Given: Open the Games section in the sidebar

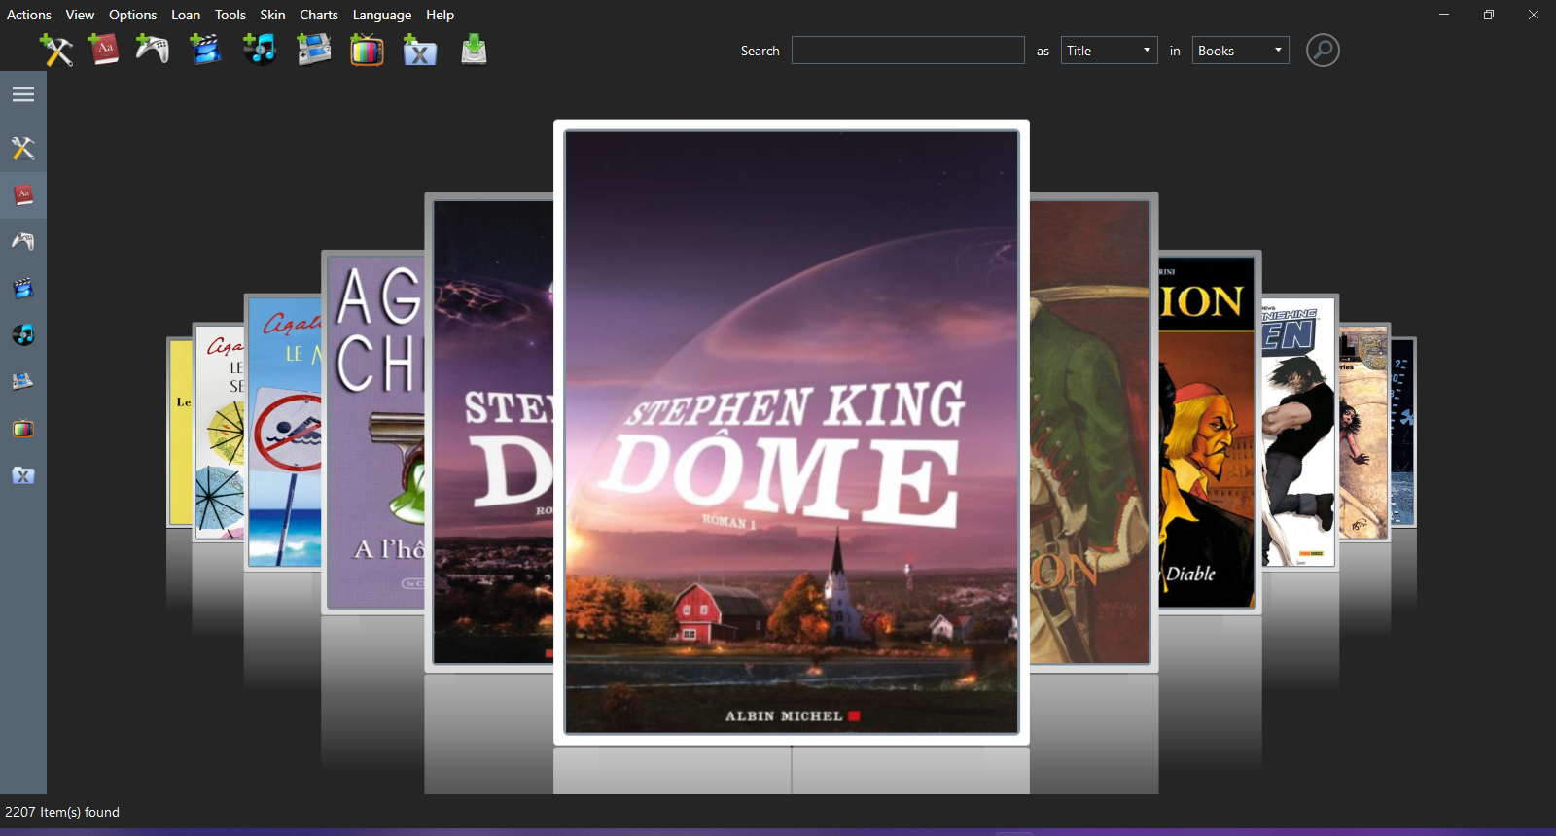Looking at the screenshot, I should tap(23, 241).
